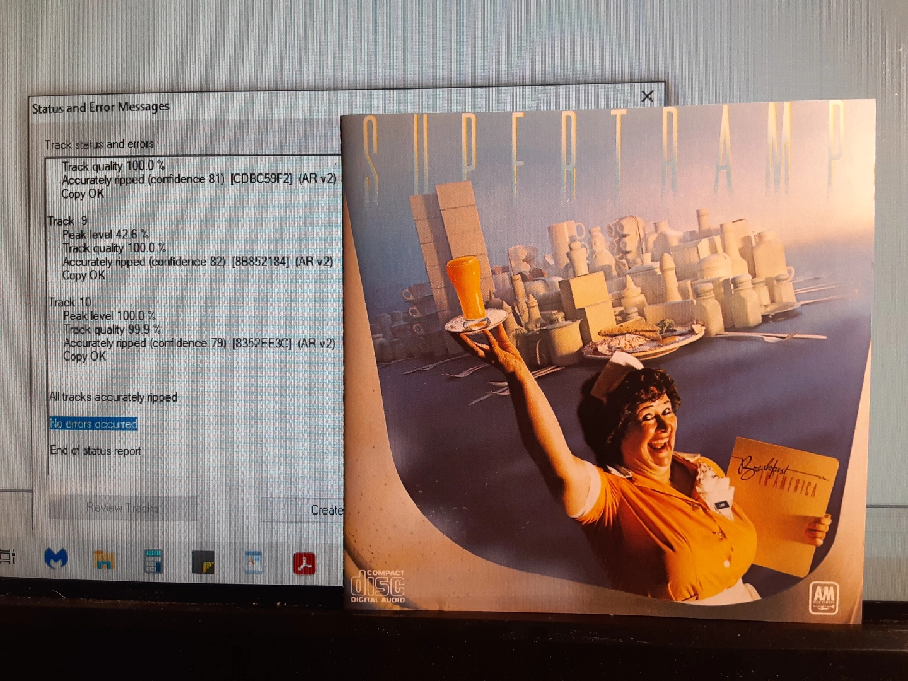Launch Adobe Acrobat from the taskbar
Screen dimensions: 908x681
tap(305, 563)
